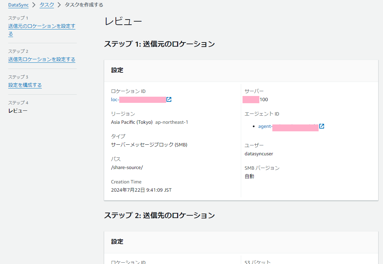Viewport: 383px width, 264px height.
Task: Click the server value ending in 100
Action: [x=256, y=99]
